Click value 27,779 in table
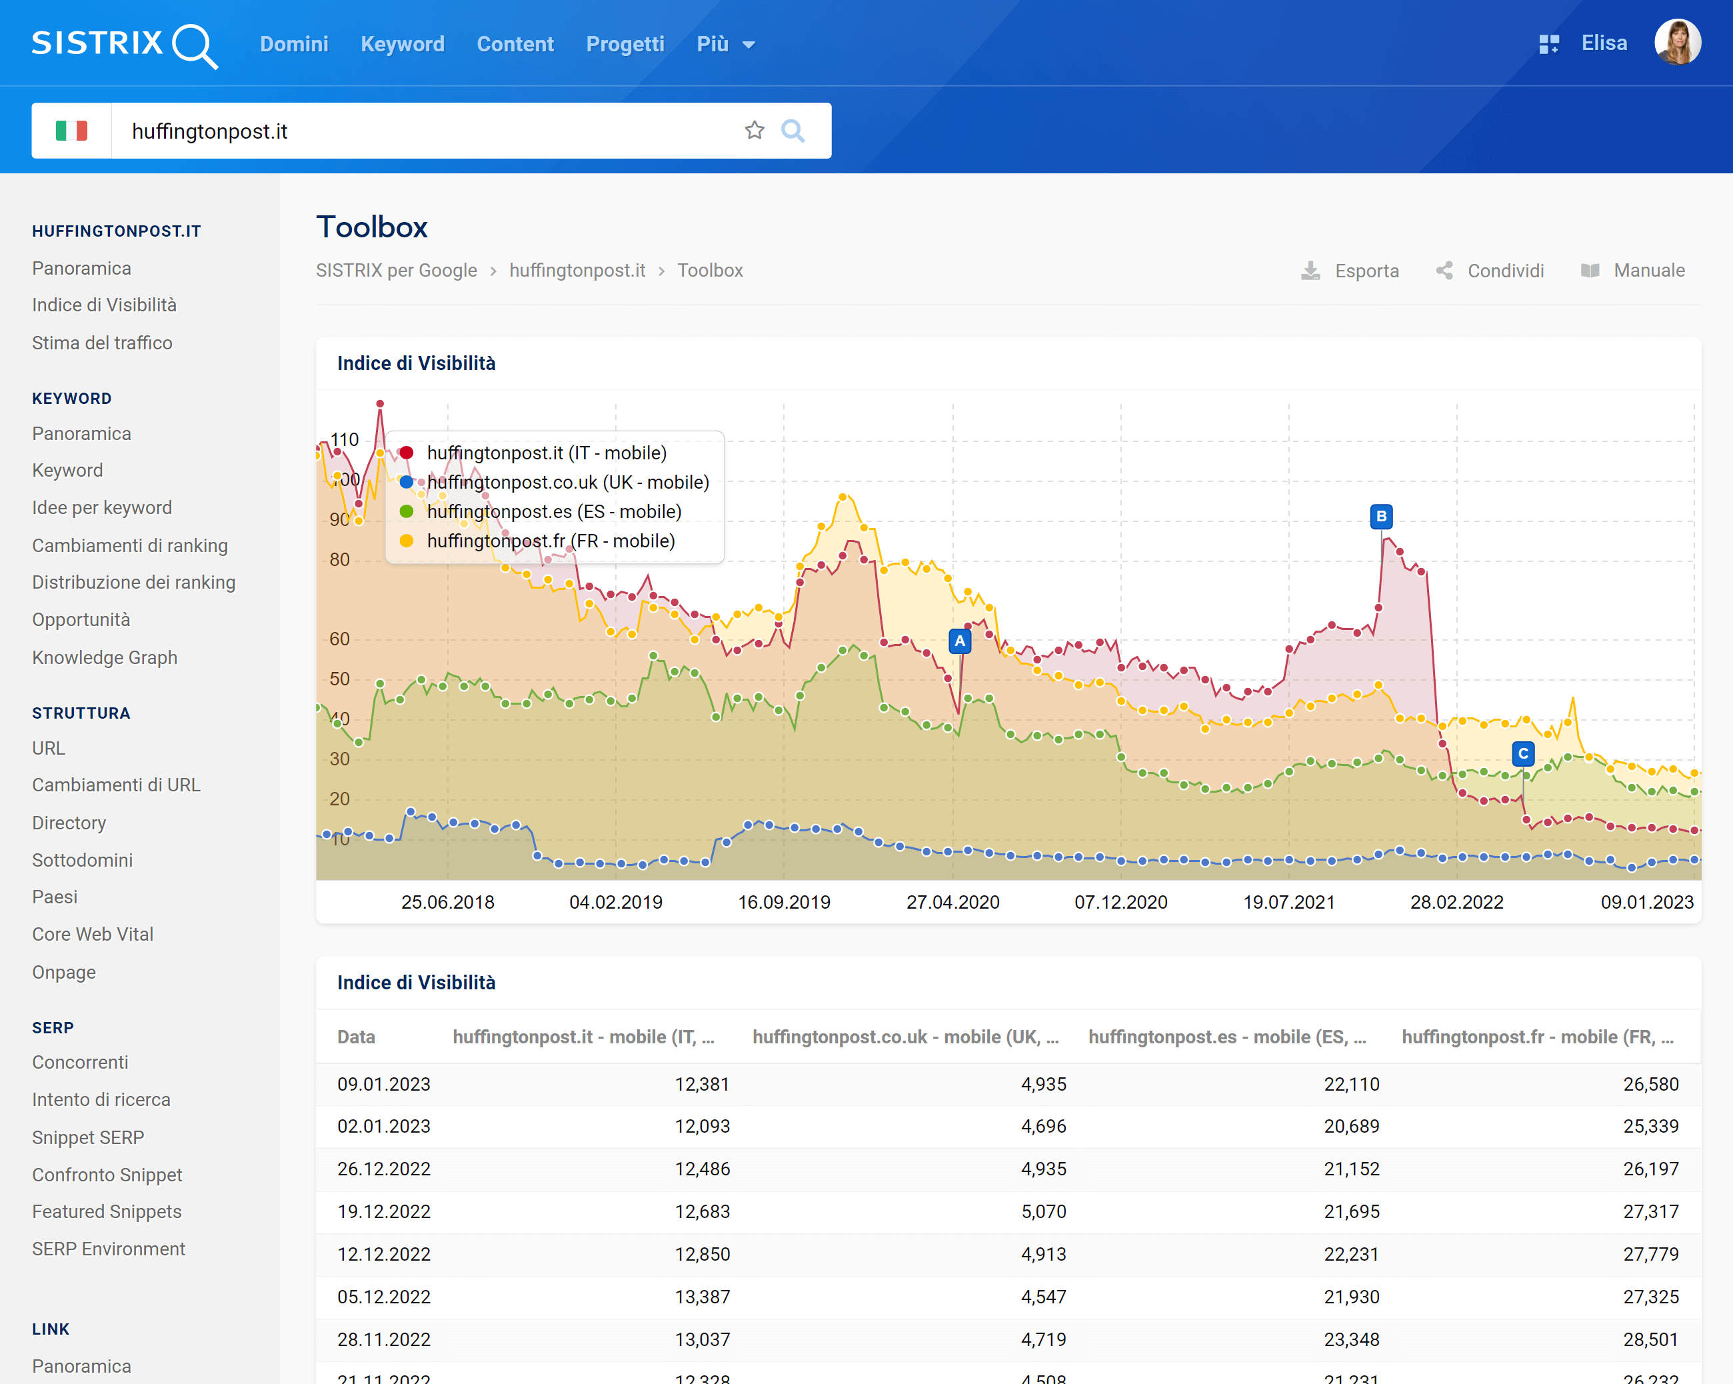This screenshot has width=1733, height=1384. [1650, 1254]
